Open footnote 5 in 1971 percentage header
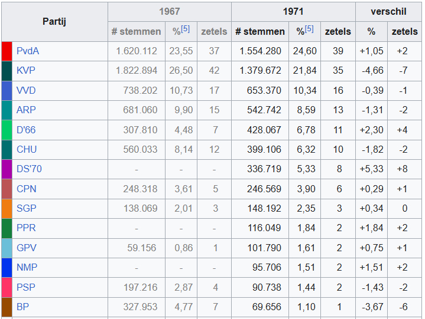Viewport: 425px width, 319px height. pos(309,29)
